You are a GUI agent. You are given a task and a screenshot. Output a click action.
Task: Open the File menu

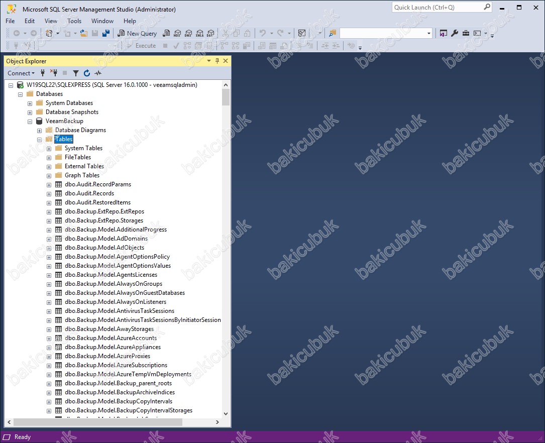click(x=10, y=21)
